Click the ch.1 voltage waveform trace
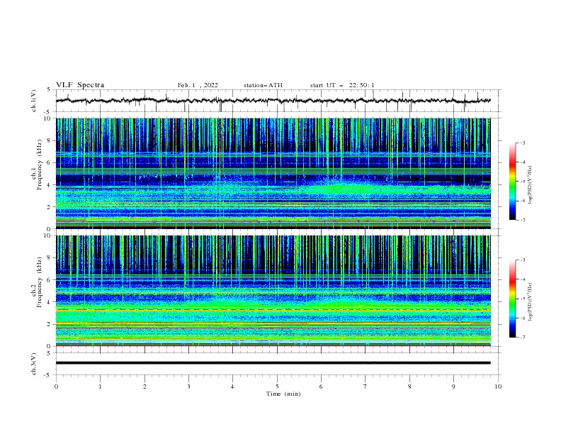This screenshot has width=561, height=434. pos(273,101)
